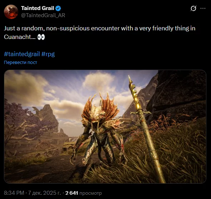Visit the @TaintedGrail_AR handle link
This screenshot has height=199, width=211.
click(43, 15)
